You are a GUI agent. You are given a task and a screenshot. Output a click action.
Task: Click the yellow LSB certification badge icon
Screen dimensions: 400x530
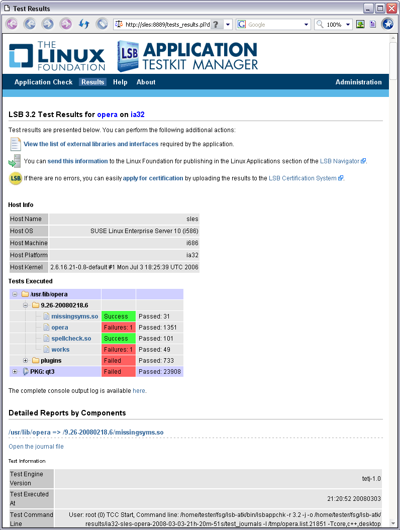15,178
